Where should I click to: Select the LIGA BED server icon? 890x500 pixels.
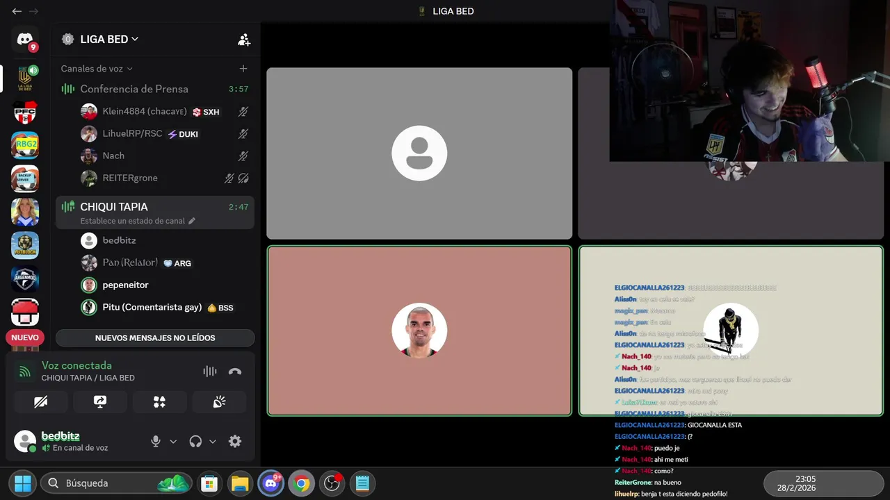click(x=25, y=78)
